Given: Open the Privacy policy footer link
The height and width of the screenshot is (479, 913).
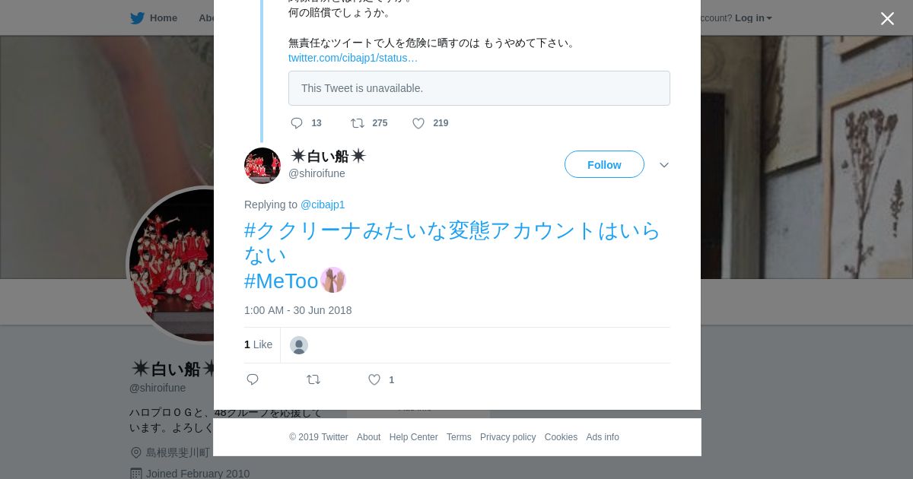Looking at the screenshot, I should click(x=507, y=437).
